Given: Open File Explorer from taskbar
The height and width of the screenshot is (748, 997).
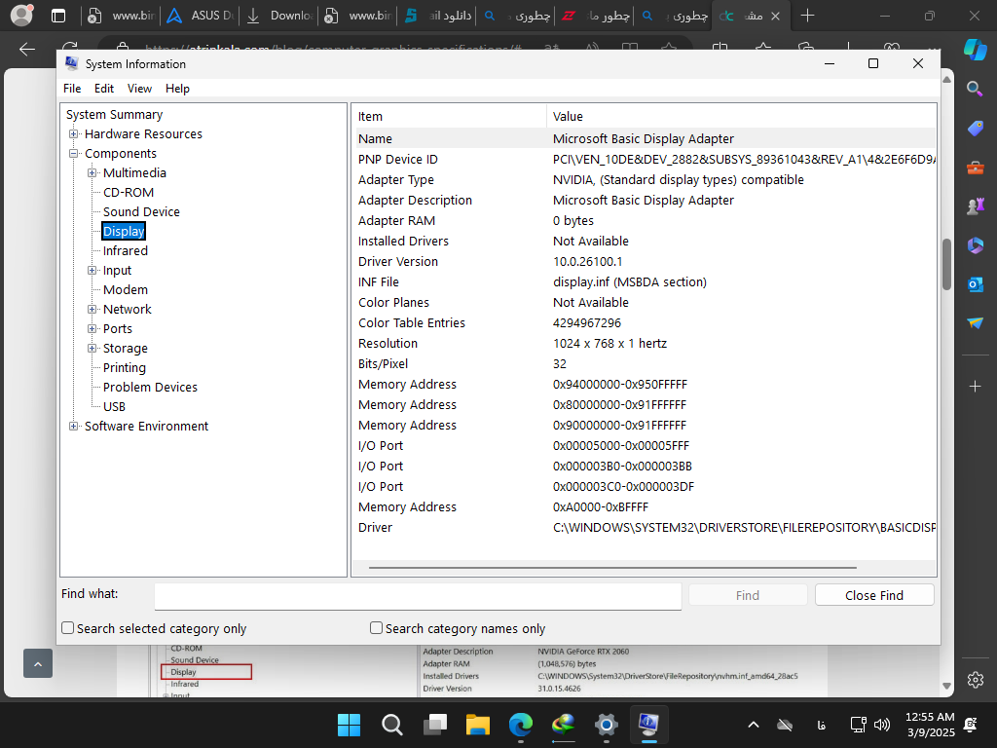Looking at the screenshot, I should (x=477, y=725).
